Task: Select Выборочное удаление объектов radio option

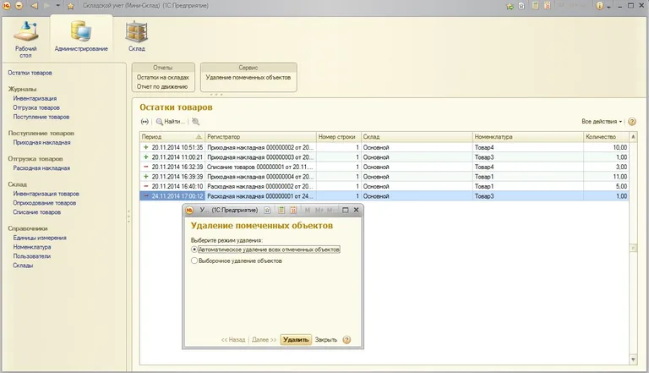Action: point(195,261)
